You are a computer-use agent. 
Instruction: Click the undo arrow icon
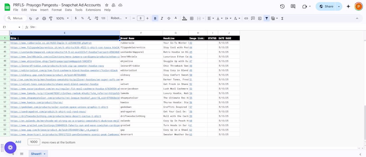[x=31, y=18]
